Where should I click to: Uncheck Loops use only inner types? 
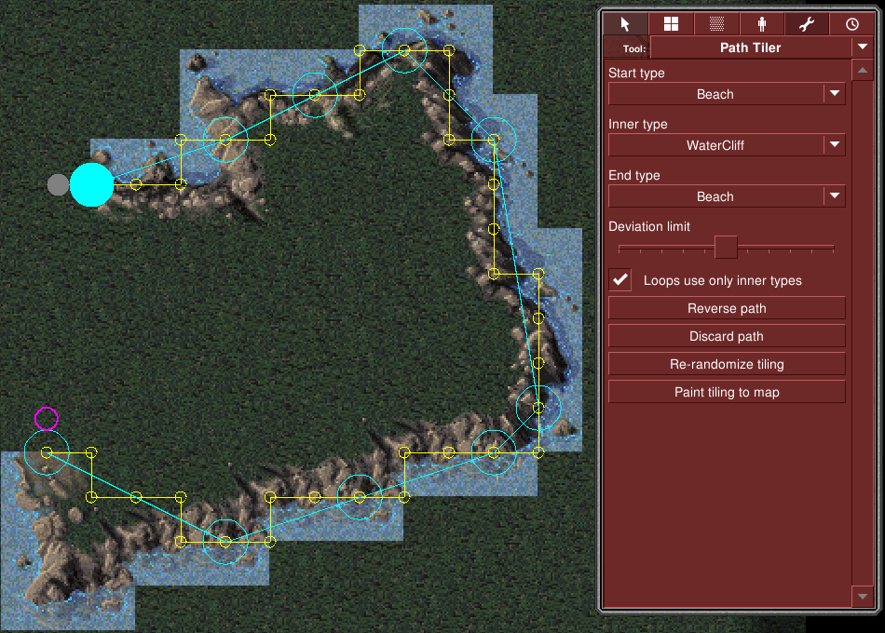619,279
